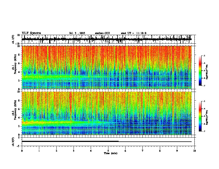Click the time axis tick label "1"
219x169 pixels.
point(39,151)
